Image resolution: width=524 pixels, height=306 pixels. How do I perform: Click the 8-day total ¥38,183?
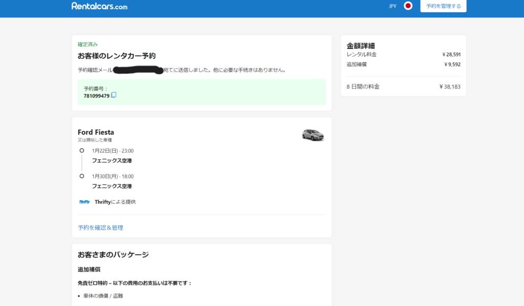(x=450, y=87)
